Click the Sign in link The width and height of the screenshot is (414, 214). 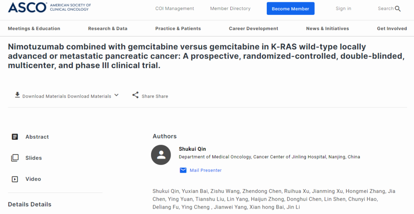343,8
